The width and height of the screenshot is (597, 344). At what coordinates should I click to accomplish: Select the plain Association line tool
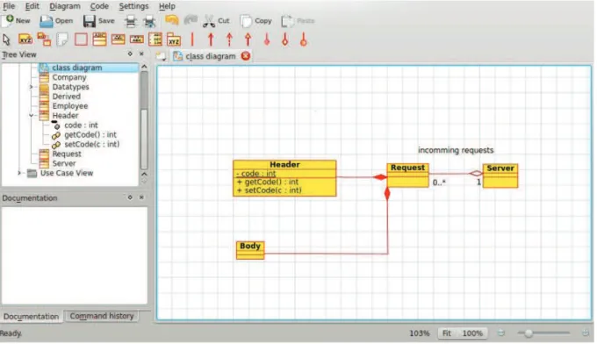click(192, 39)
